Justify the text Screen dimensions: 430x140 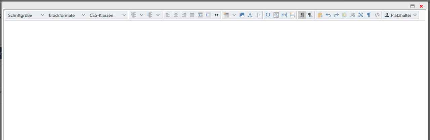pos(192,15)
